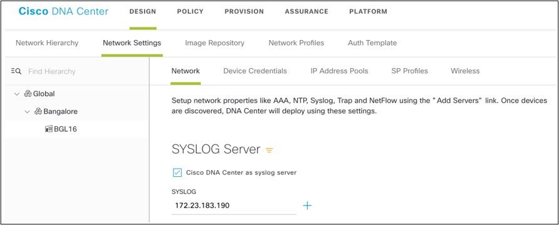This screenshot has height=225, width=559.
Task: Open Network Hierarchy page
Action: pos(47,43)
